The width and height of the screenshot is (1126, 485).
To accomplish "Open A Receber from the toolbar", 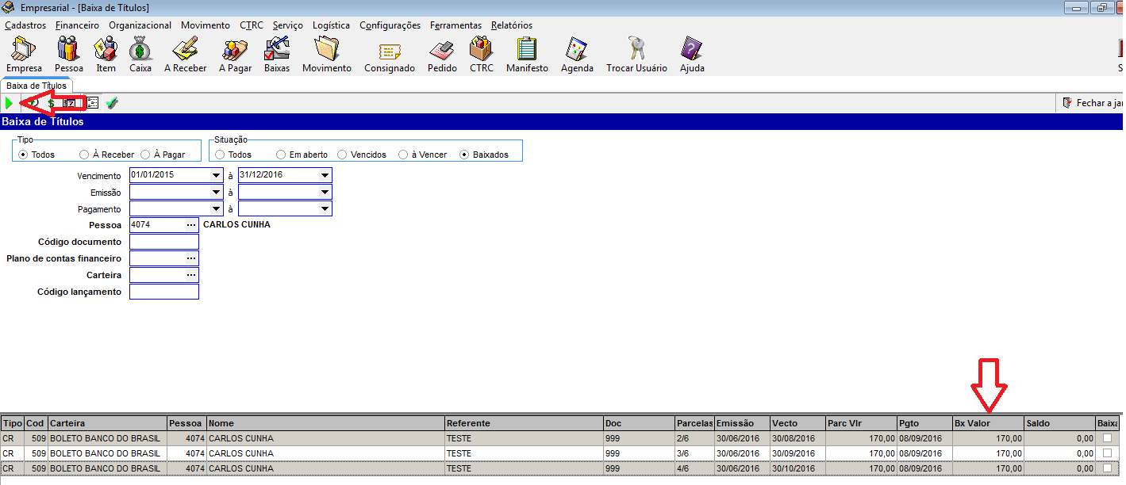I will 185,55.
